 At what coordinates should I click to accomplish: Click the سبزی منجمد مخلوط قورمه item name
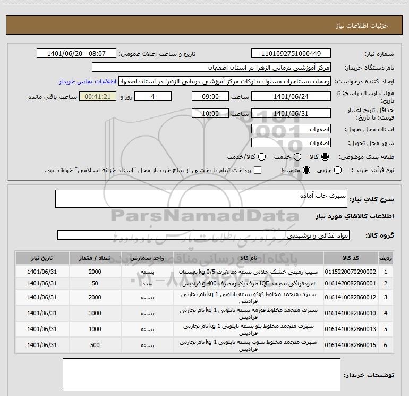pyautogui.click(x=249, y=314)
